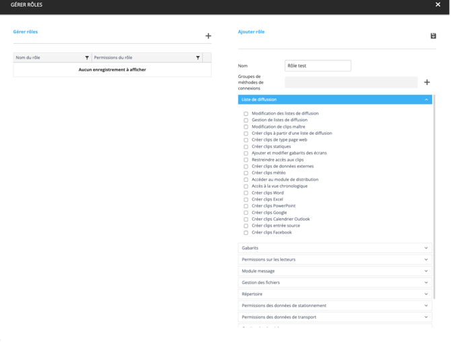Open the filter for the Permissions du rôle column
This screenshot has width=451, height=342.
198,58
